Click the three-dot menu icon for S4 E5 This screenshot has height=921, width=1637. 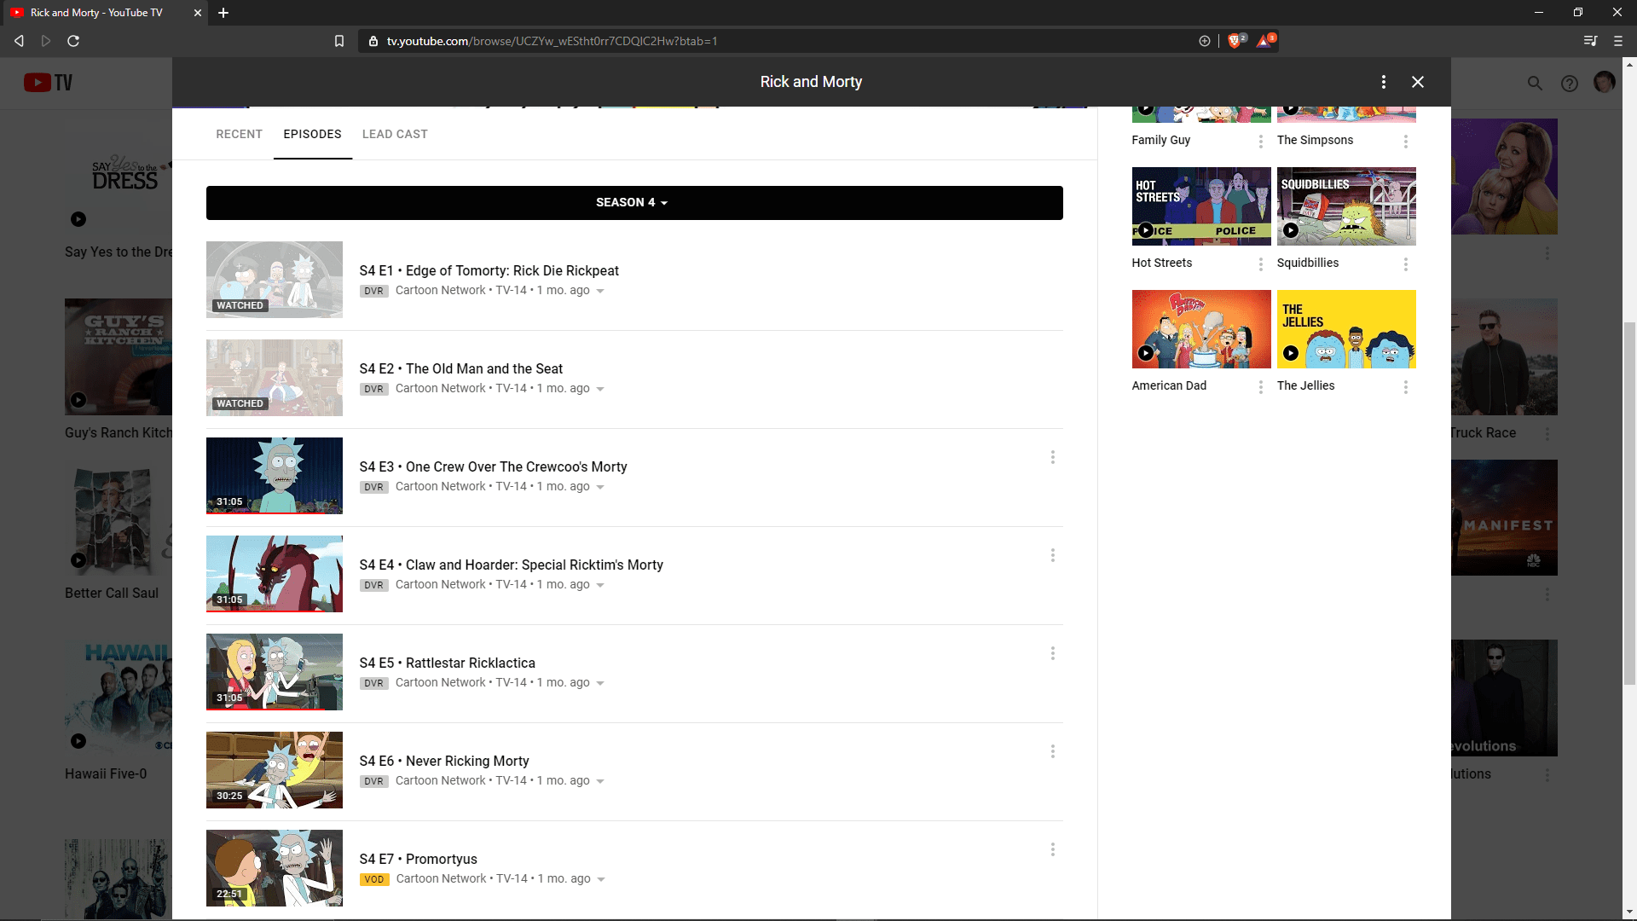[x=1052, y=653]
